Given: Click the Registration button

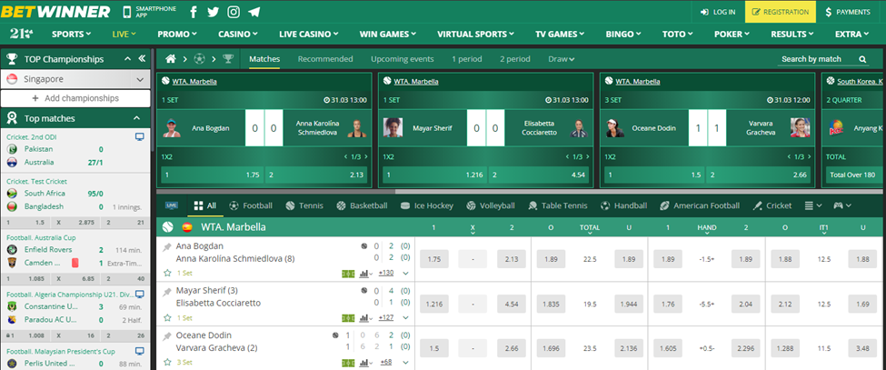Looking at the screenshot, I should (x=780, y=12).
